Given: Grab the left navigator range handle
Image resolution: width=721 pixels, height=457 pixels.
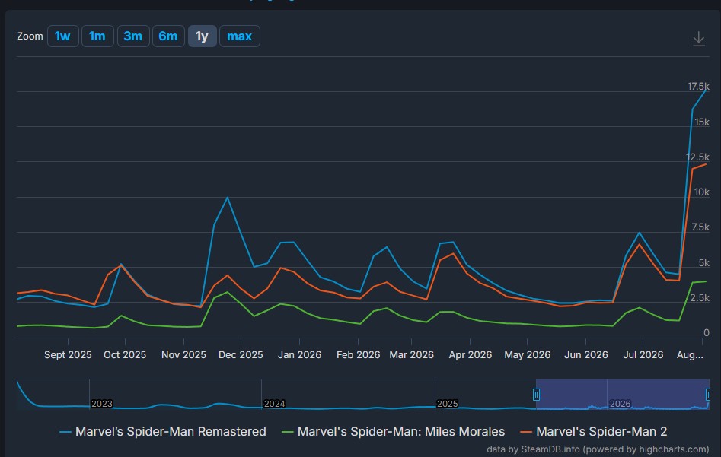Looking at the screenshot, I should [536, 395].
